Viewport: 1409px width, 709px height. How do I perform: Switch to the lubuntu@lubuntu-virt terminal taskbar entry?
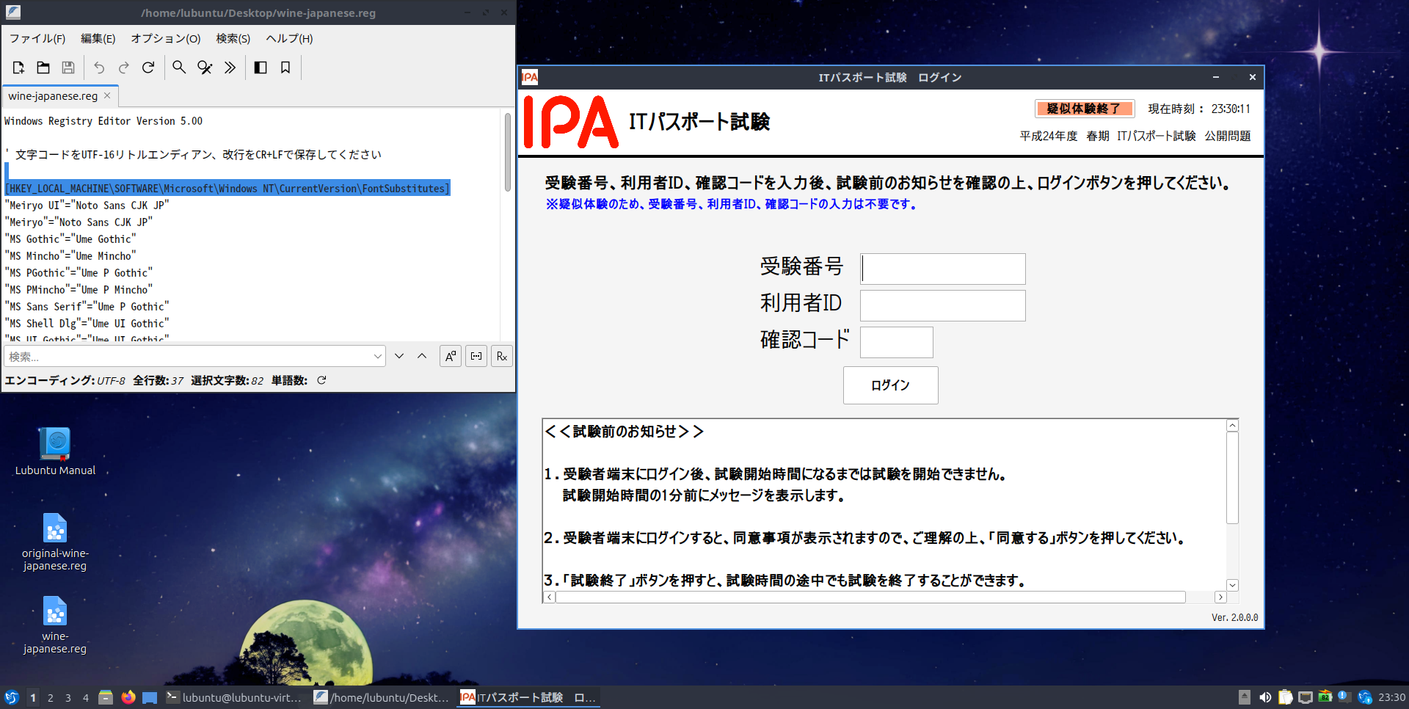click(x=235, y=697)
